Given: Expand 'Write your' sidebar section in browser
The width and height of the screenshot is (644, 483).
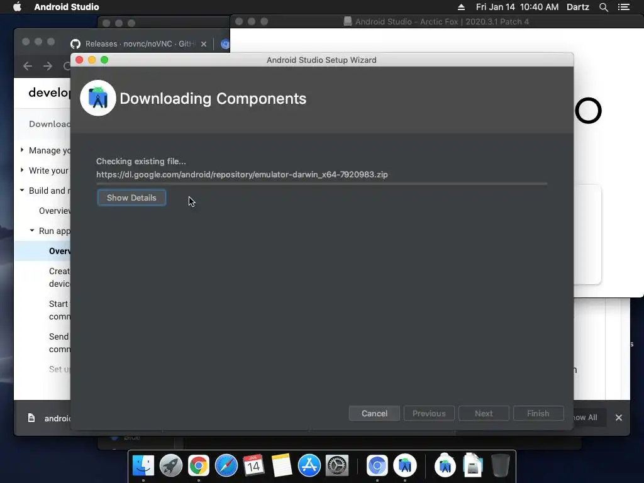Looking at the screenshot, I should coord(22,170).
